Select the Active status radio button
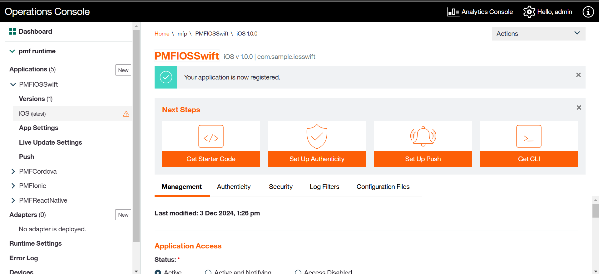Image resolution: width=599 pixels, height=274 pixels. pyautogui.click(x=158, y=272)
